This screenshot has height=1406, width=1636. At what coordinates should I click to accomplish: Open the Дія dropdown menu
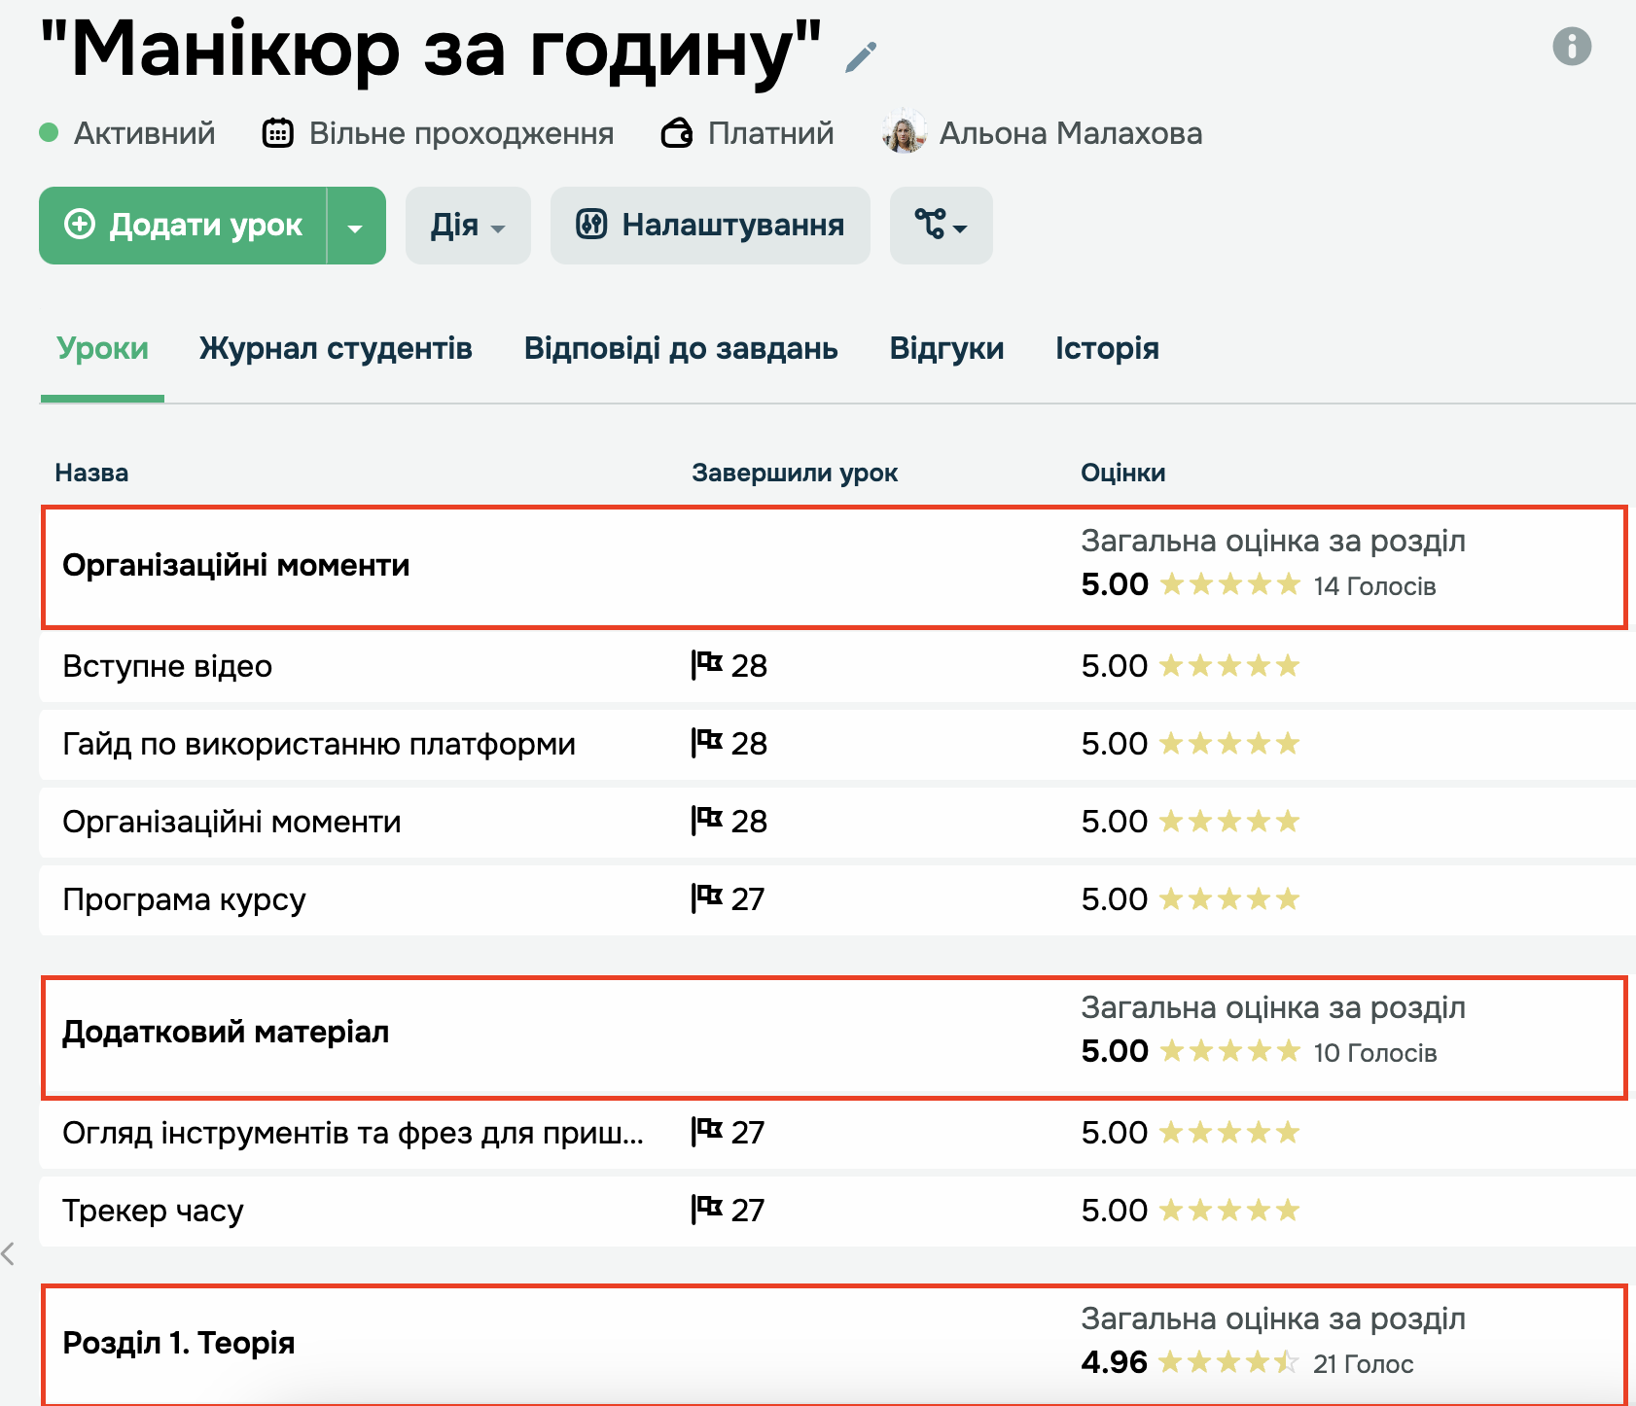point(468,227)
